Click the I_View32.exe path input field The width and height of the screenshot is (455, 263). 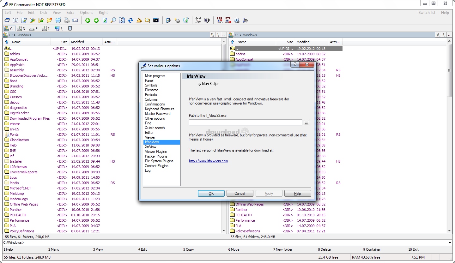pyautogui.click(x=246, y=123)
